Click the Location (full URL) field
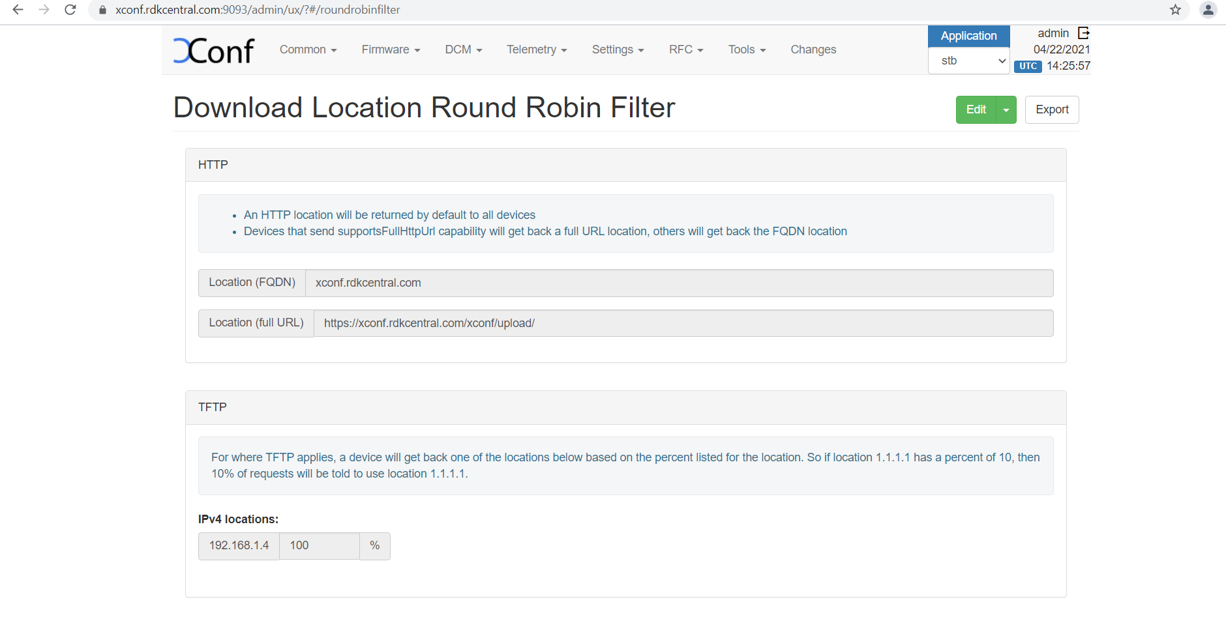Image resolution: width=1226 pixels, height=632 pixels. (x=682, y=323)
